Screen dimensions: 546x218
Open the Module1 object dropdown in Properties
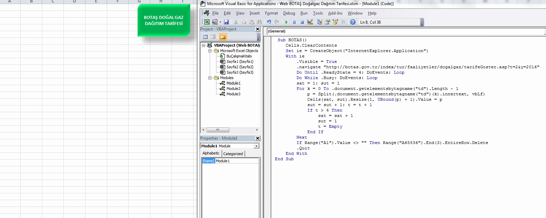pyautogui.click(x=256, y=146)
